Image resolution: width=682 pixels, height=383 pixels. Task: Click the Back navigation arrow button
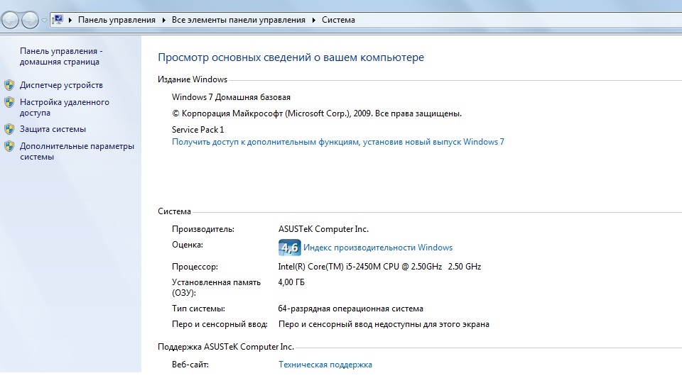pos(11,20)
